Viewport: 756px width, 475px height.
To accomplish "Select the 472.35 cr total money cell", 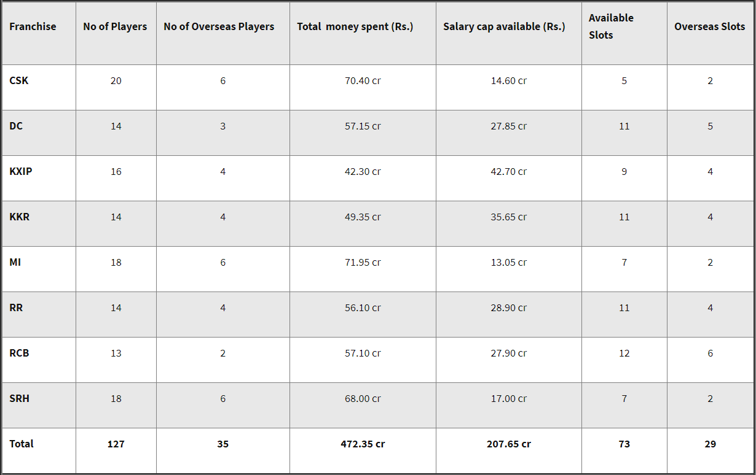I will coord(363,444).
